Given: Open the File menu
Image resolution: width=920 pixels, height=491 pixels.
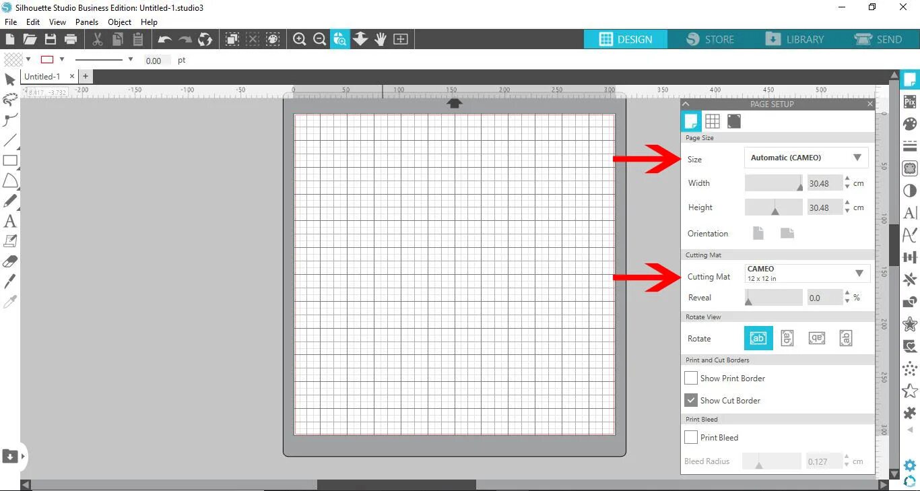Looking at the screenshot, I should click(x=11, y=22).
